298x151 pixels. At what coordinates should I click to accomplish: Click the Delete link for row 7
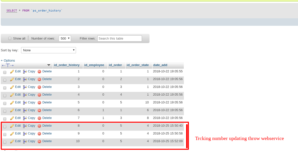pyautogui.click(x=47, y=118)
